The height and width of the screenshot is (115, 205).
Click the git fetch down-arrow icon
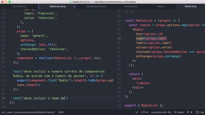point(188,112)
